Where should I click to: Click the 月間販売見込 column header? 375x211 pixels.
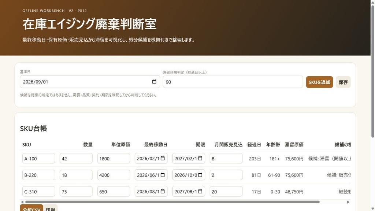pyautogui.click(x=229, y=144)
